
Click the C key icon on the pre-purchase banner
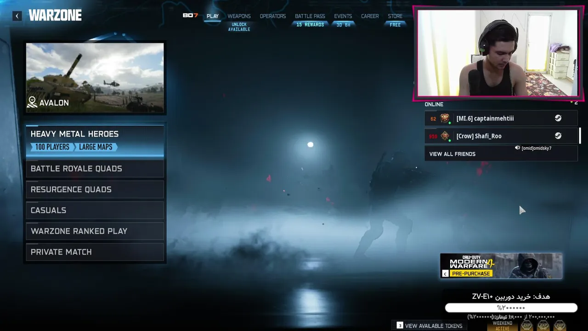coord(445,274)
